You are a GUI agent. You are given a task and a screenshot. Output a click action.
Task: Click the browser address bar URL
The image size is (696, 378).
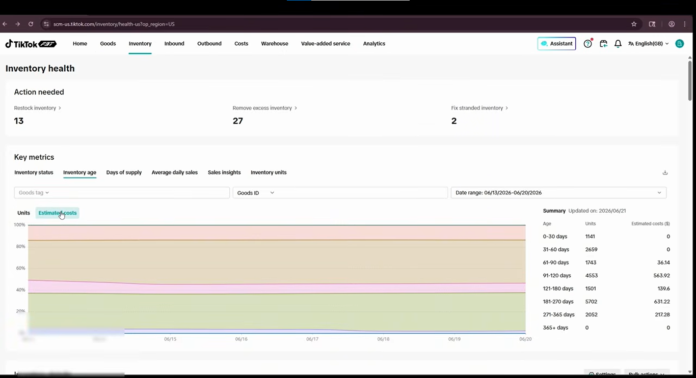pyautogui.click(x=114, y=24)
